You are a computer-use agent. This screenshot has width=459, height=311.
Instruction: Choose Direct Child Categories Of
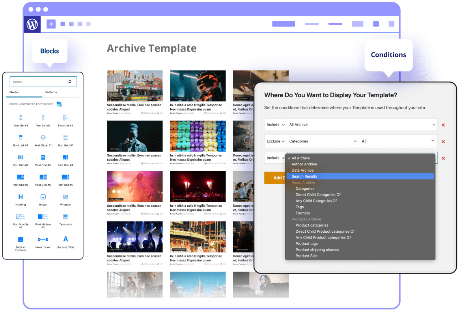360,195
